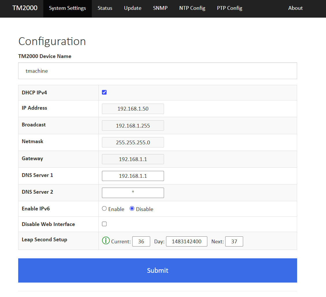326x297 pixels.
Task: Open the PTP Config tab
Action: 230,8
